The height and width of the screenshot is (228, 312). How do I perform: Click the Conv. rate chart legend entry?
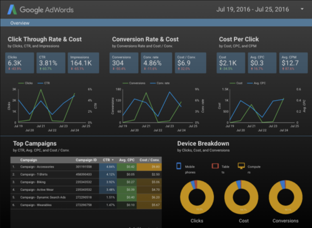point(160,83)
